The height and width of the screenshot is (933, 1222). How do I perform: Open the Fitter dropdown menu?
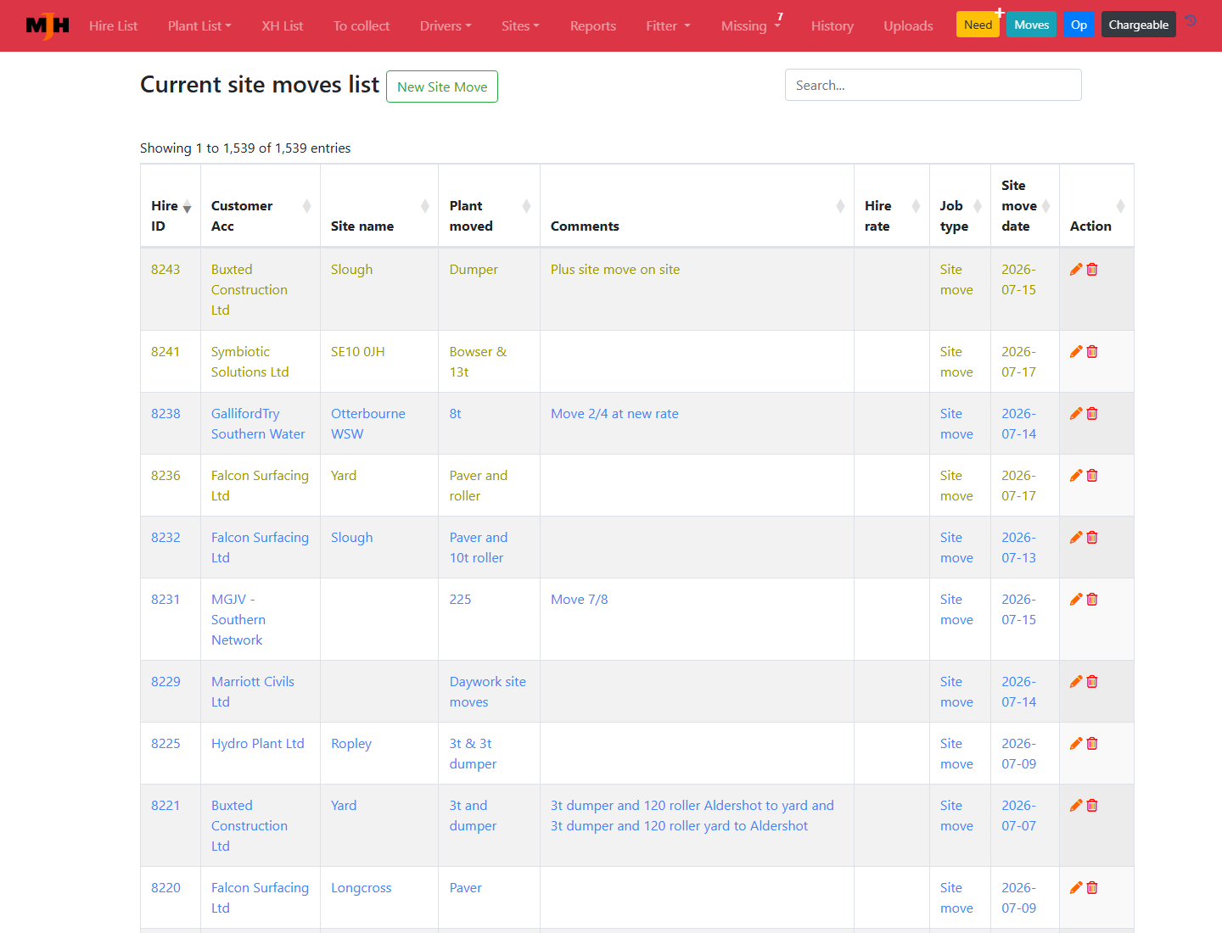668,25
